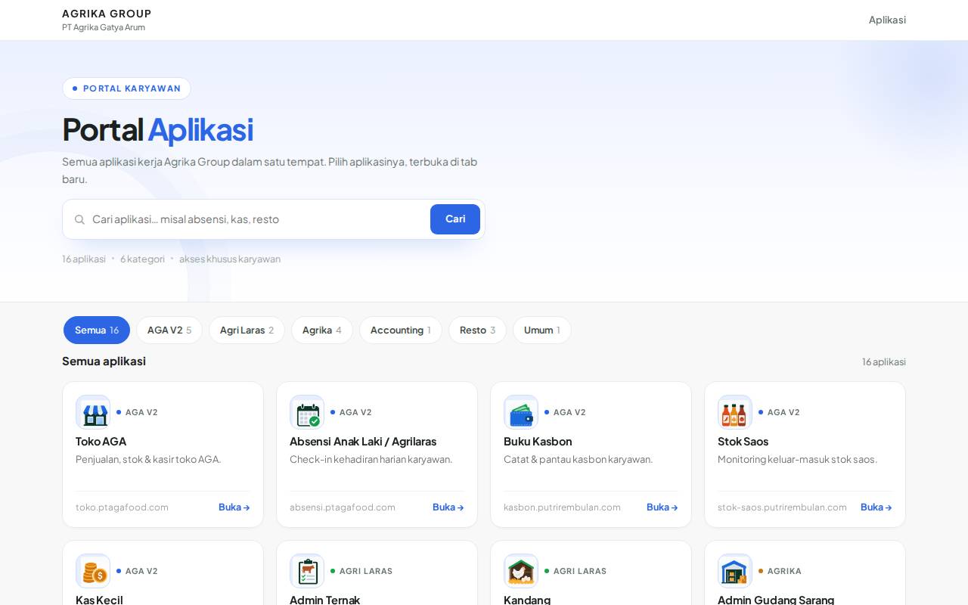The image size is (968, 605).
Task: Click the Buku Kasbon wallet icon
Action: click(521, 412)
